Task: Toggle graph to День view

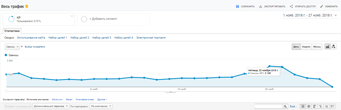Action: 296,47
